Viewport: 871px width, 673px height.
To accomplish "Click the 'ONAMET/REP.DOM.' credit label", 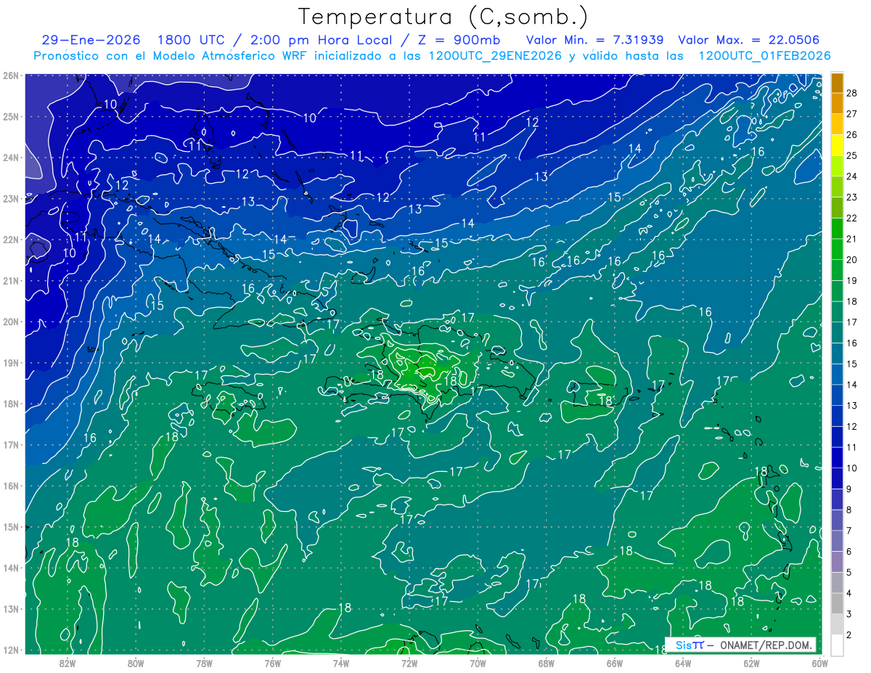I will pyautogui.click(x=766, y=645).
